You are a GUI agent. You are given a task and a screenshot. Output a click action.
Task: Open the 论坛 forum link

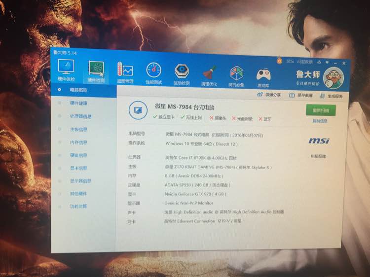coord(290,62)
